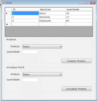Select the cell with ID 3

[25, 21]
